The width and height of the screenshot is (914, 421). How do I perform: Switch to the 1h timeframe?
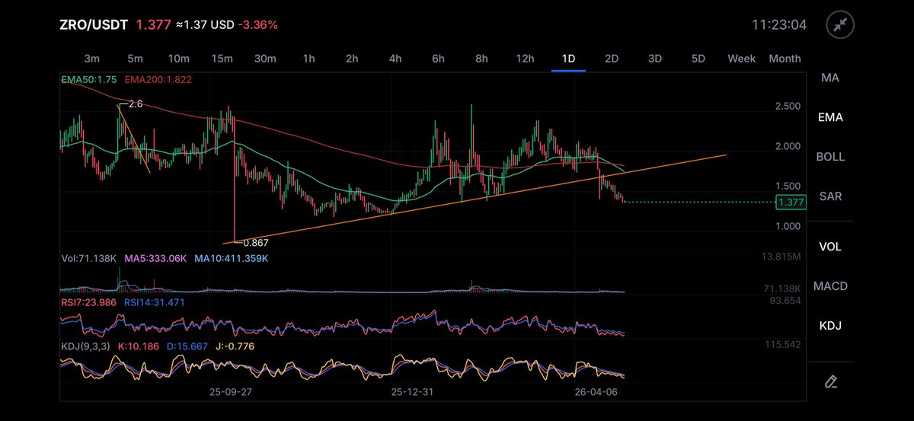click(308, 59)
